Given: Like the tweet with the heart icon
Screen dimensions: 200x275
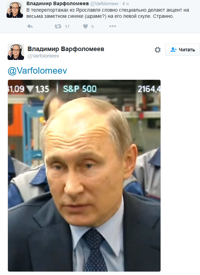Looking at the screenshot, I should pyautogui.click(x=85, y=26).
